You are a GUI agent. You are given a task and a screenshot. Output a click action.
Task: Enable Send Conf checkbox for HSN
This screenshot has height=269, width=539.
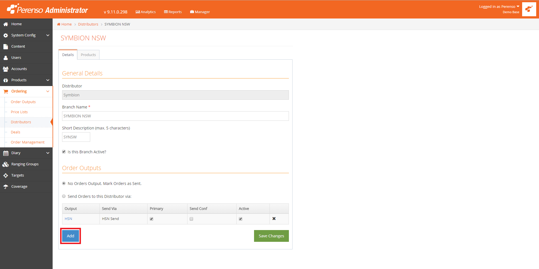tap(191, 219)
